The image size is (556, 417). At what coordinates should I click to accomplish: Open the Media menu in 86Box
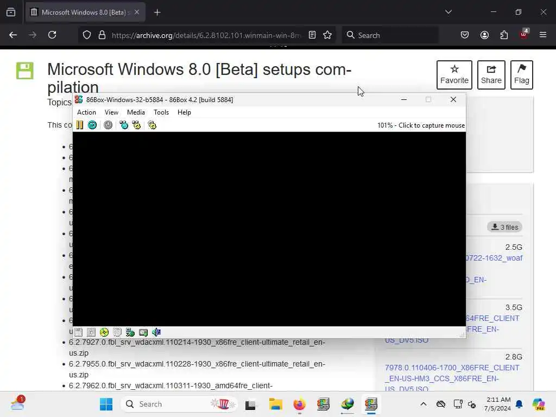[x=136, y=112]
